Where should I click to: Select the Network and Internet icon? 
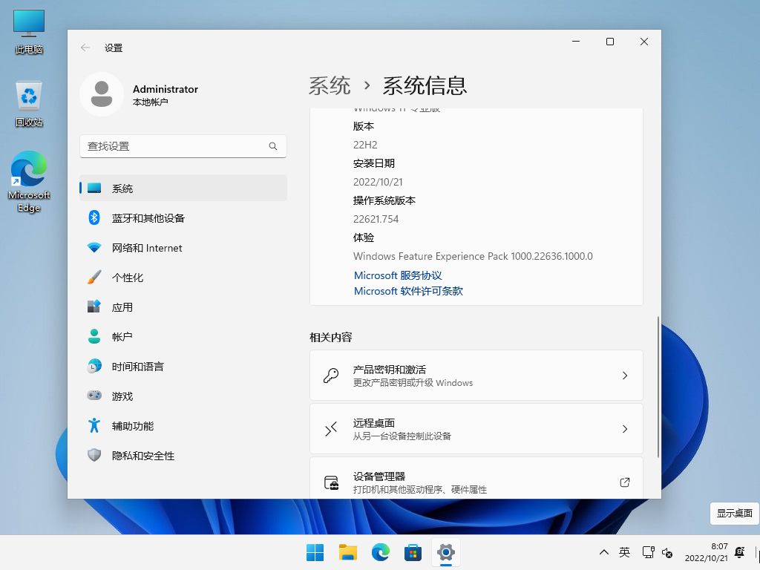(94, 248)
